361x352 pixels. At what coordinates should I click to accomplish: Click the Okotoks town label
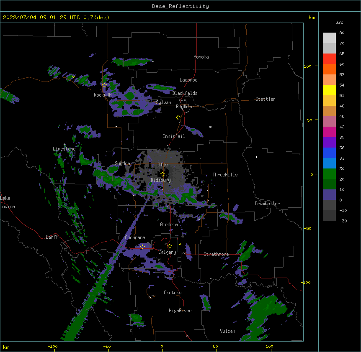tap(173, 293)
